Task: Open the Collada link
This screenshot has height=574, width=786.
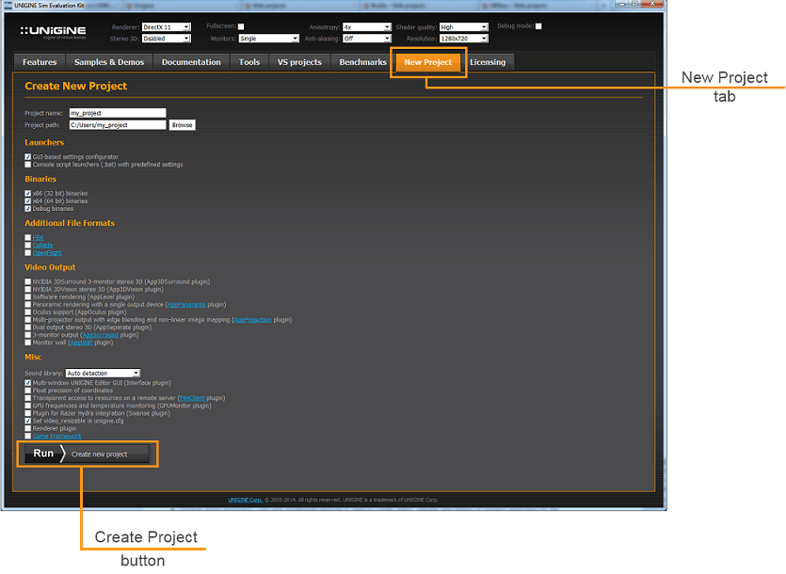Action: (42, 246)
